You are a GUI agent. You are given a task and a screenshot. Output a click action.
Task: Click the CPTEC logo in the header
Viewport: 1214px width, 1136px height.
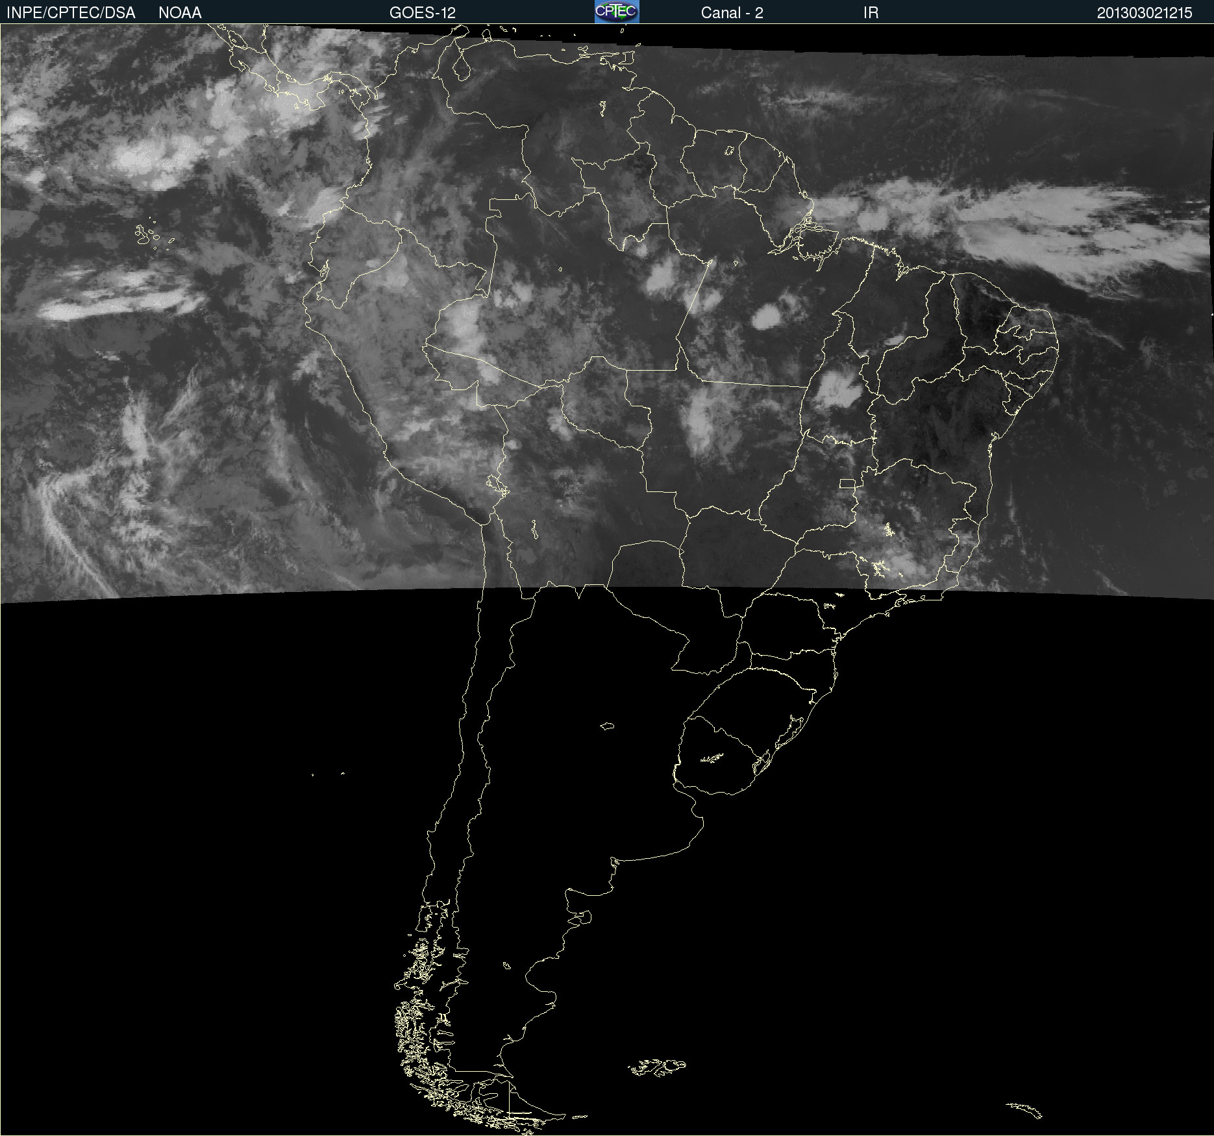617,12
